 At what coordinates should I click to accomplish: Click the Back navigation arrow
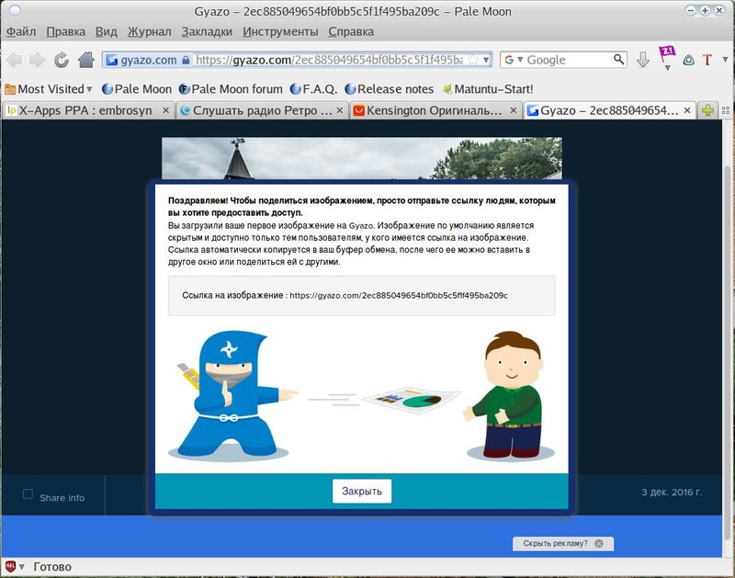(14, 60)
